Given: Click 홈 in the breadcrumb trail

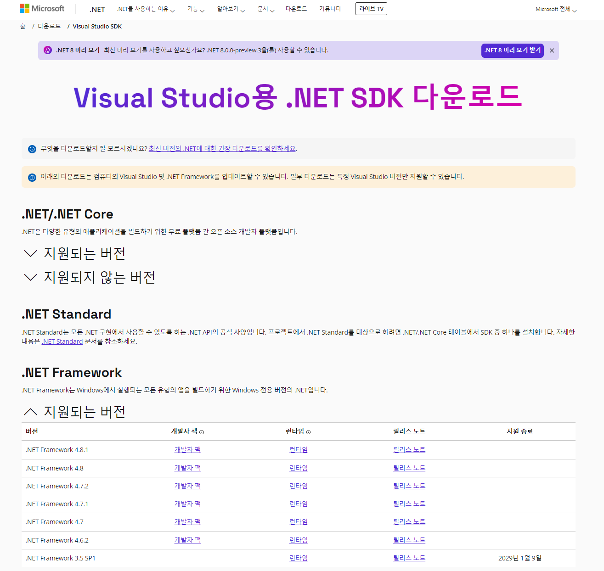Looking at the screenshot, I should pyautogui.click(x=23, y=26).
